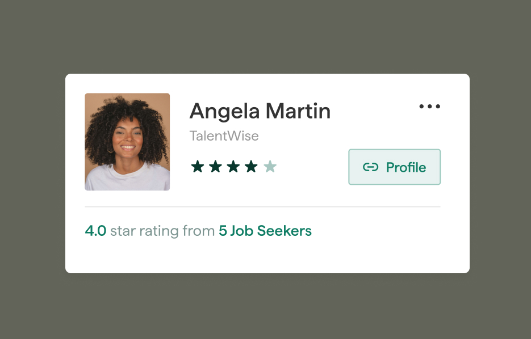Open the TalentWise company name
The width and height of the screenshot is (531, 339).
[x=224, y=136]
